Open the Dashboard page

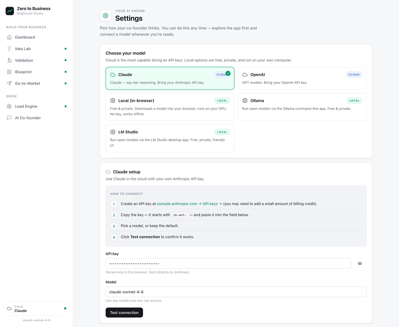click(36, 37)
